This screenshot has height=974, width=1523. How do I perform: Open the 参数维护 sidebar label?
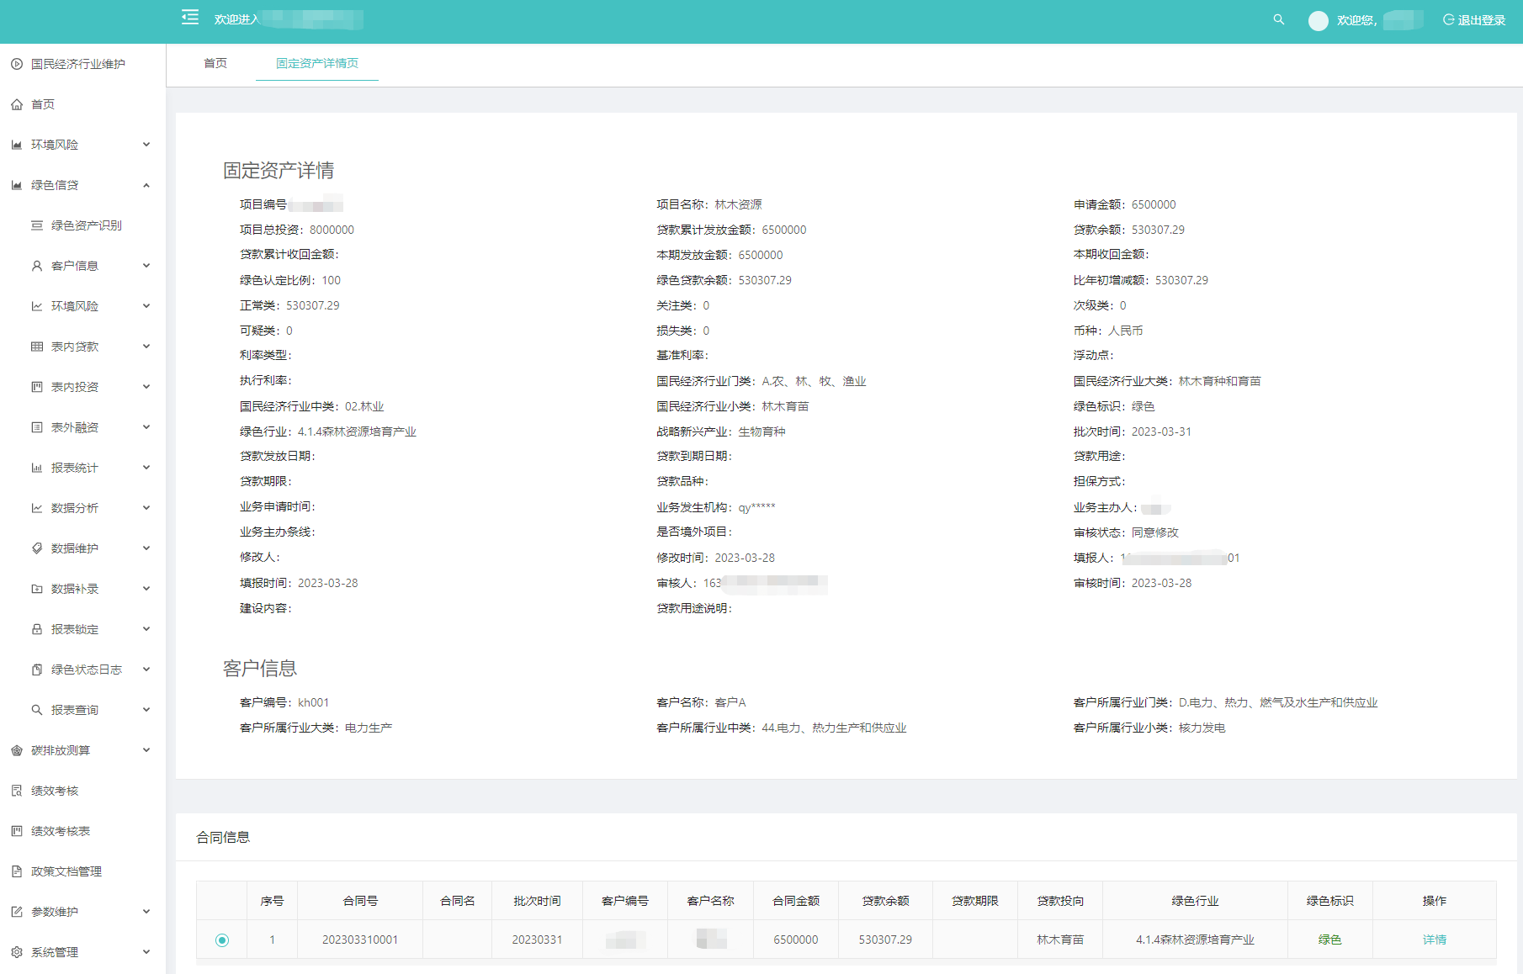[x=55, y=912]
